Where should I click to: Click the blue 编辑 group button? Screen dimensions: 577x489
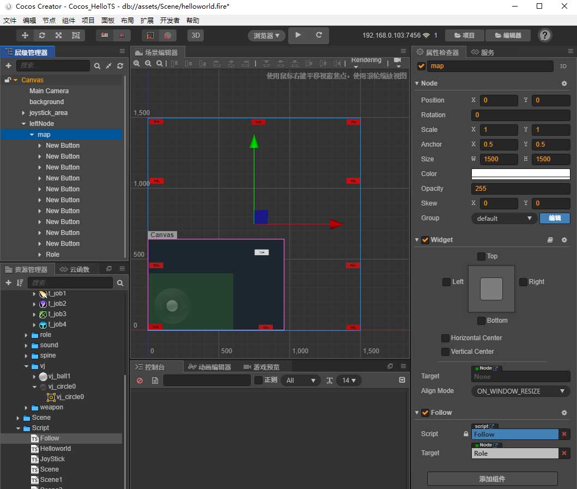[x=554, y=218]
